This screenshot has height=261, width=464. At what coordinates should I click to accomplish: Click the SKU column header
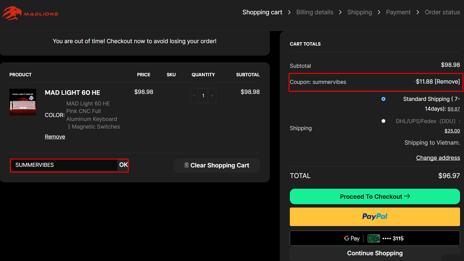tap(171, 75)
